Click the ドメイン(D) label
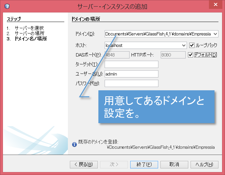 85,34
